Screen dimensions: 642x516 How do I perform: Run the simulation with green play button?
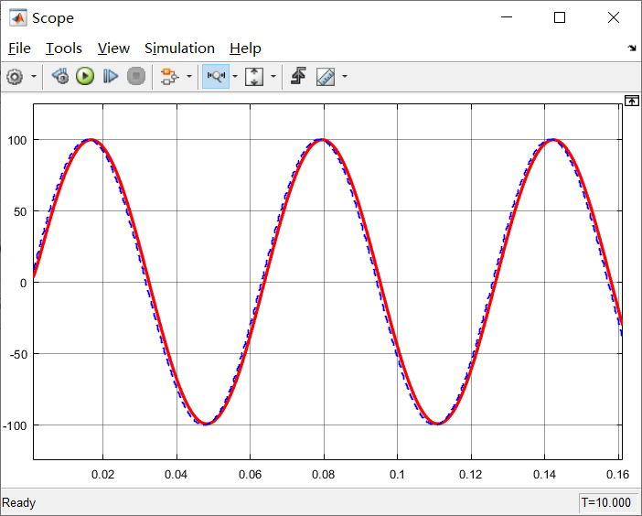coord(85,76)
